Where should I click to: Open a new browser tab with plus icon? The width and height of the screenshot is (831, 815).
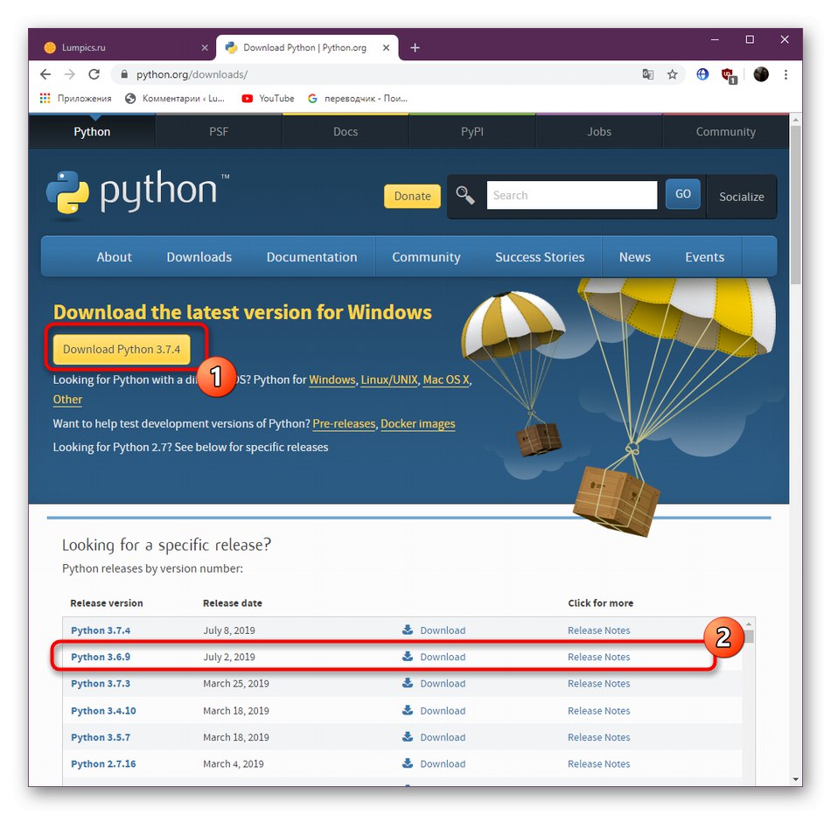tap(415, 48)
